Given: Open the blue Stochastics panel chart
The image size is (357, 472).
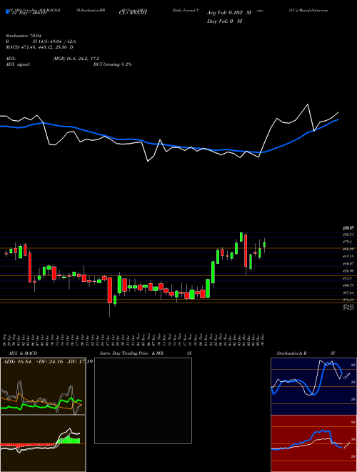Looking at the screenshot, I should [x=313, y=386].
